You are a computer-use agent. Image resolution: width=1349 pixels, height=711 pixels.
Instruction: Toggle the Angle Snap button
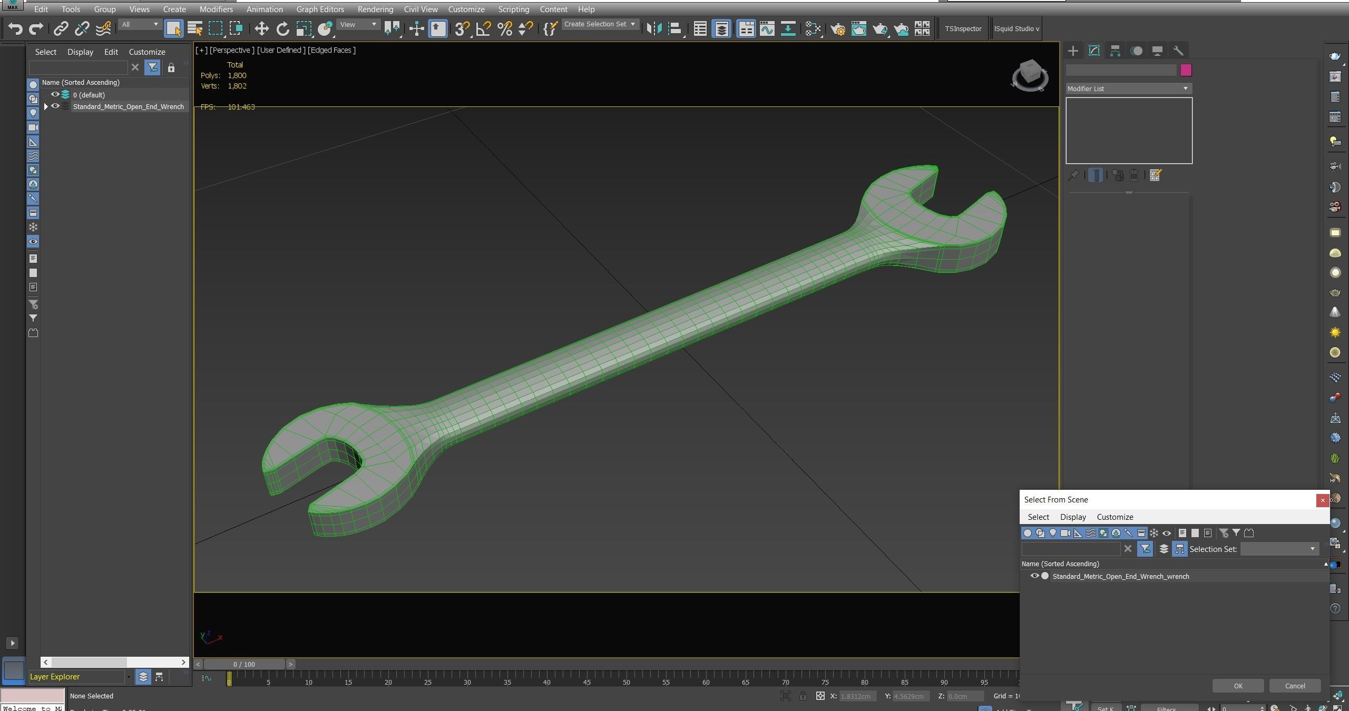point(483,28)
